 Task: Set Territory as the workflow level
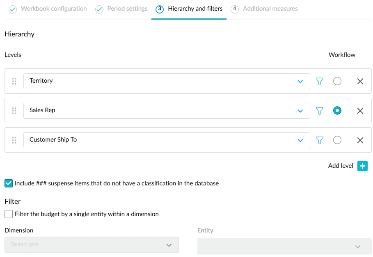coord(337,81)
